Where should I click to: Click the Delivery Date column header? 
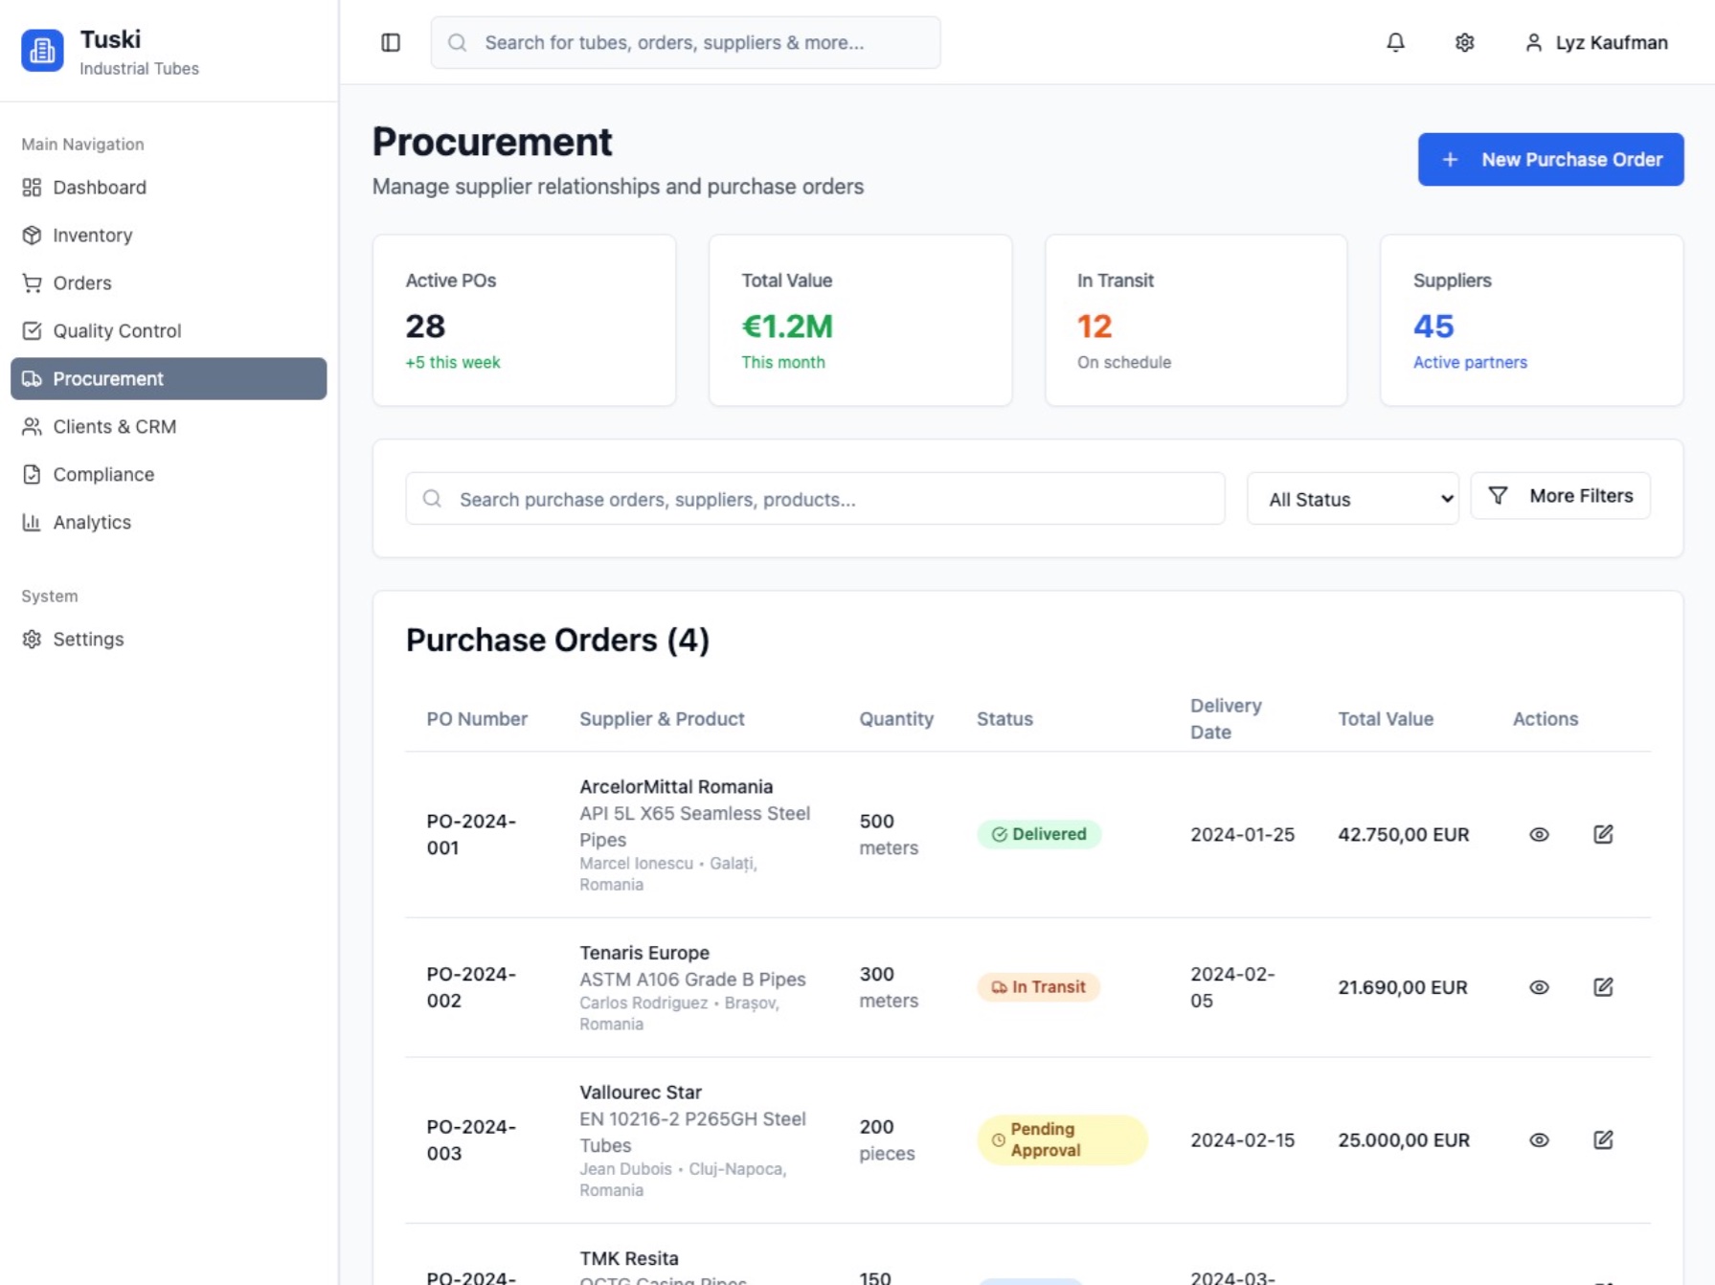point(1226,718)
